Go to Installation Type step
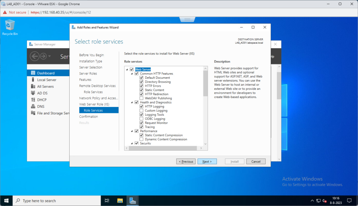 pyautogui.click(x=91, y=61)
